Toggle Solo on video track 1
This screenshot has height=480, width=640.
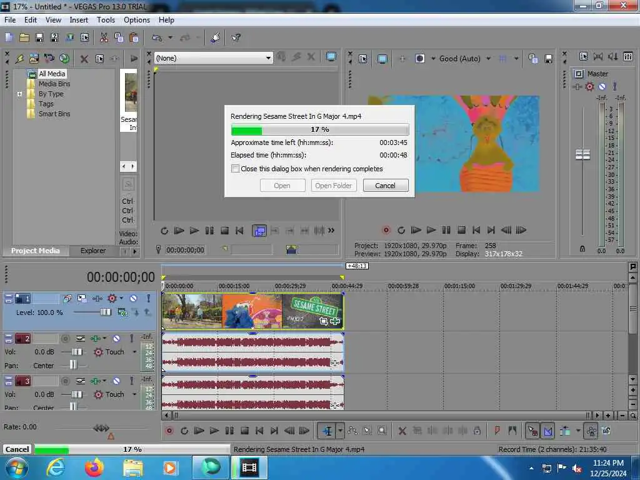(149, 299)
